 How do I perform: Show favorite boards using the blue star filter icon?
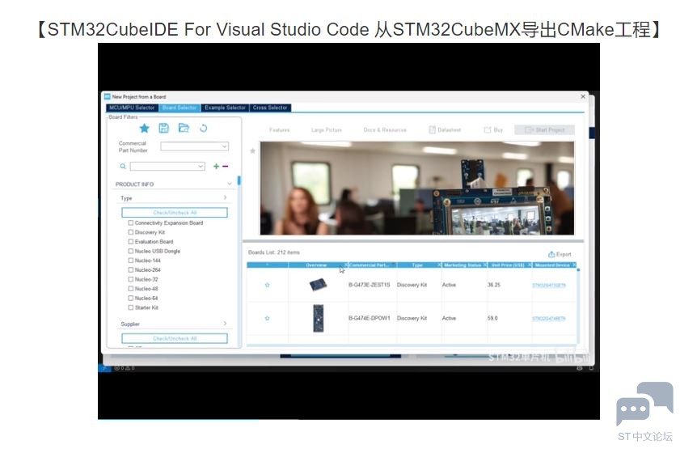pos(145,129)
